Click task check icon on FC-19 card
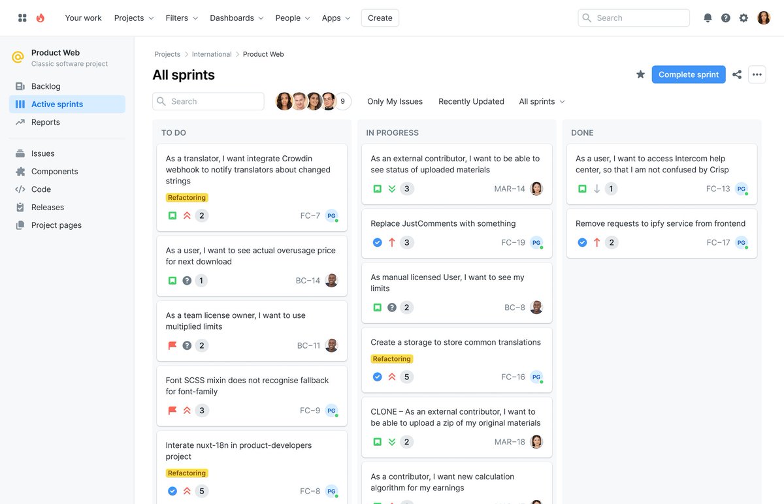Viewport: 784px width, 504px height. (x=377, y=243)
